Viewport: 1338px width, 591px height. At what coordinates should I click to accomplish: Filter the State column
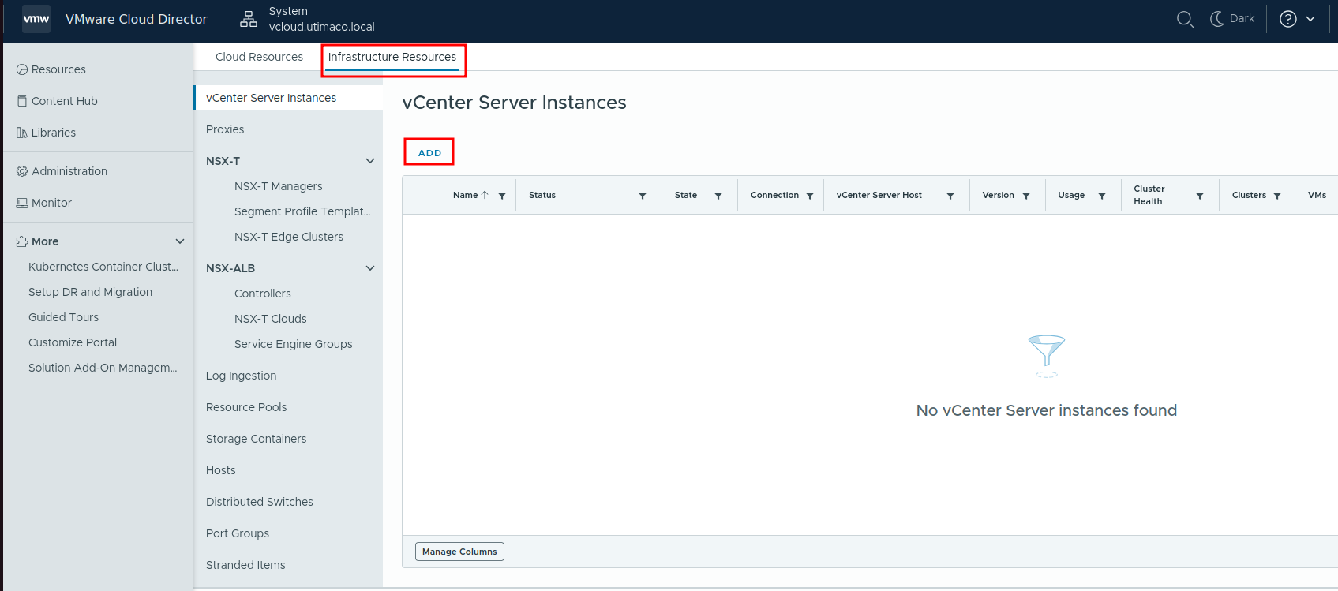(718, 196)
